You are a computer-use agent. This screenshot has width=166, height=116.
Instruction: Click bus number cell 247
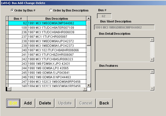18,81
